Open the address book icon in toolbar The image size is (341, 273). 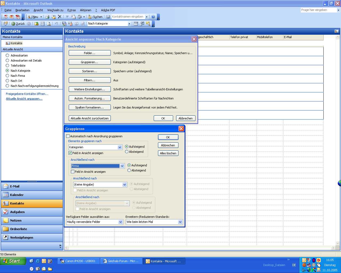[108, 17]
